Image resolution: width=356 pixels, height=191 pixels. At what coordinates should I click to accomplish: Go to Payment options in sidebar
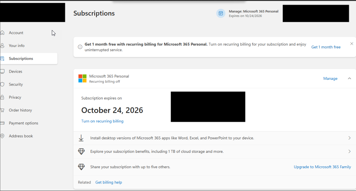pyautogui.click(x=24, y=123)
